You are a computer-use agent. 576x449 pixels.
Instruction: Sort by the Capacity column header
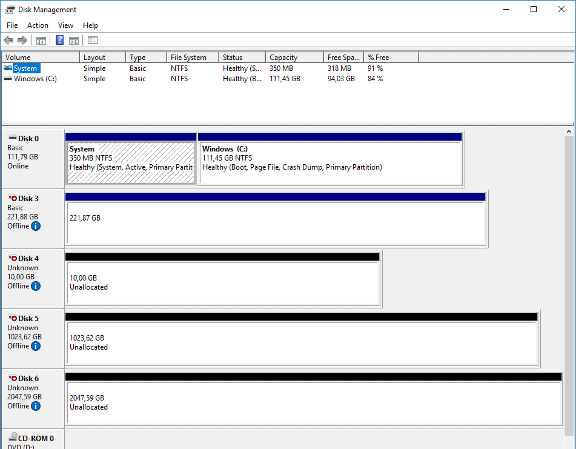tap(294, 58)
